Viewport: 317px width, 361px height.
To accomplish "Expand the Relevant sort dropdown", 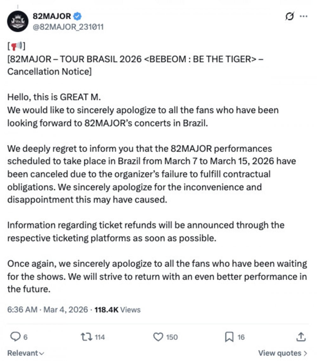I will [x=26, y=353].
